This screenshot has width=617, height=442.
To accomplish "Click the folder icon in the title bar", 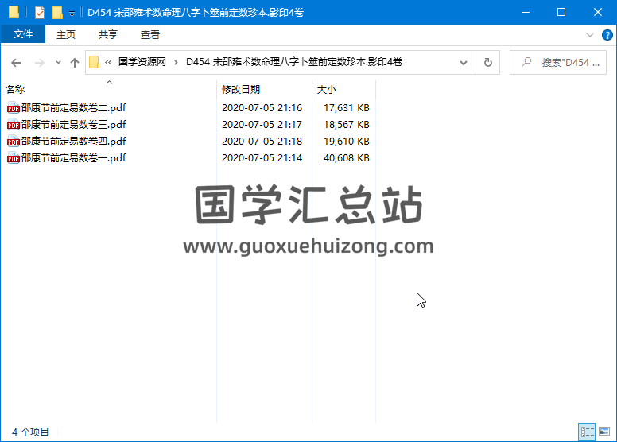I will (x=14, y=12).
